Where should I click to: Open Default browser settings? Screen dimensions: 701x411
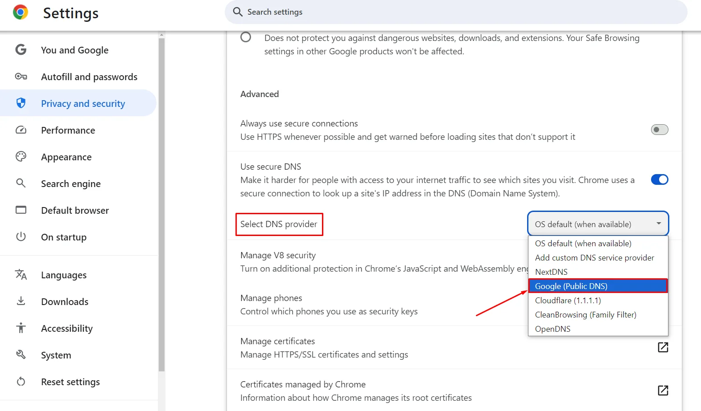coord(78,210)
